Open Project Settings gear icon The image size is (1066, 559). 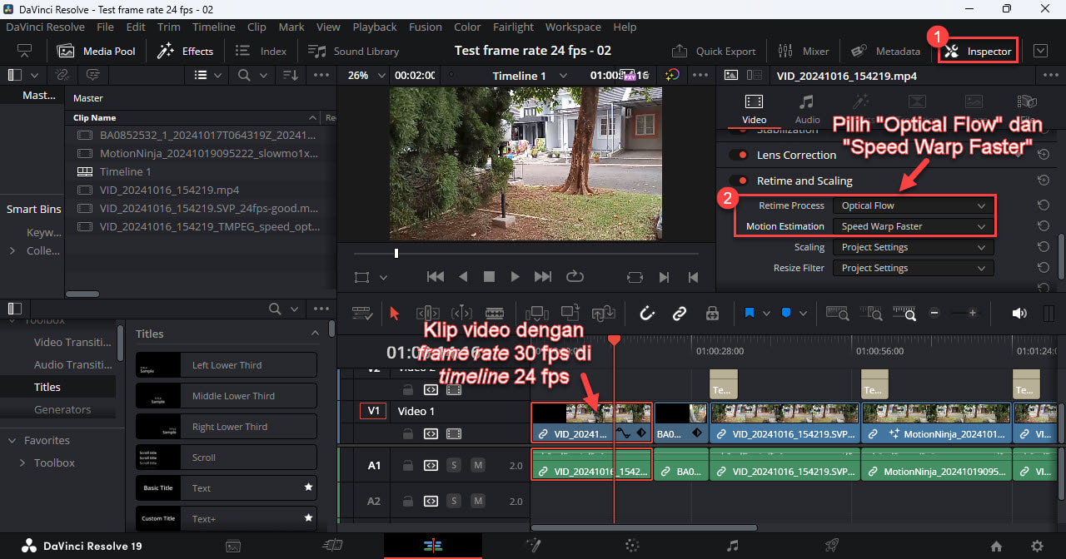pyautogui.click(x=1037, y=546)
